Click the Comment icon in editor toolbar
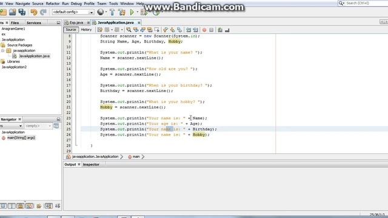 [x=220, y=30]
